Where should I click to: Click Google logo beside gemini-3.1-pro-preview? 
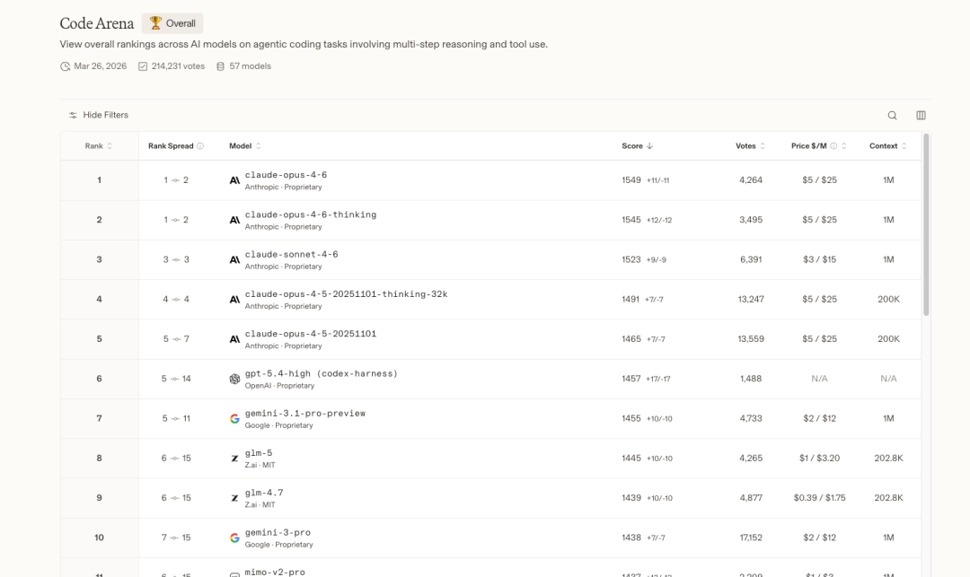[x=235, y=418]
